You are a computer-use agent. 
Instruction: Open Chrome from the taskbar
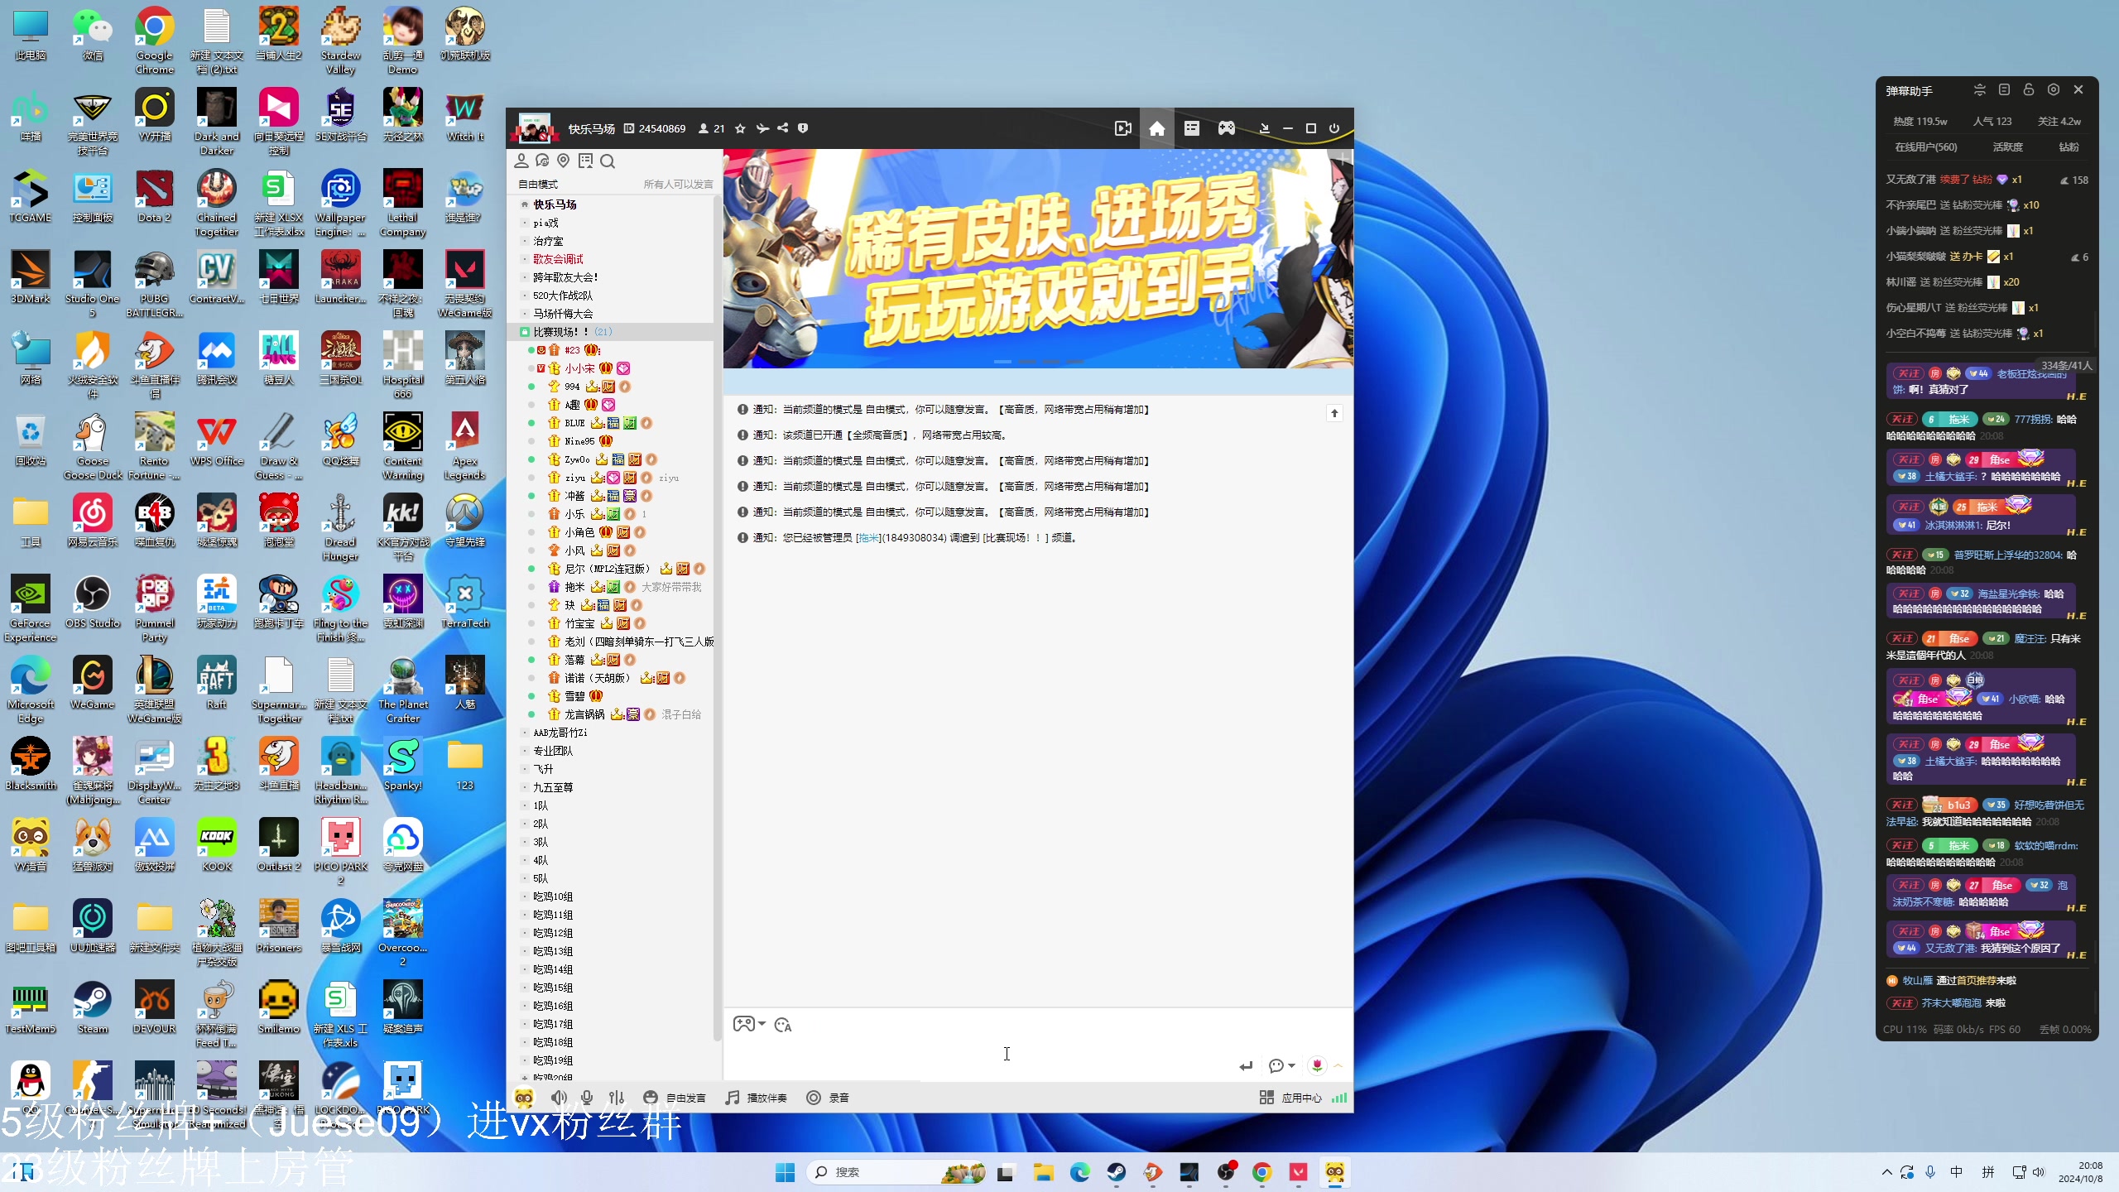(x=1261, y=1172)
